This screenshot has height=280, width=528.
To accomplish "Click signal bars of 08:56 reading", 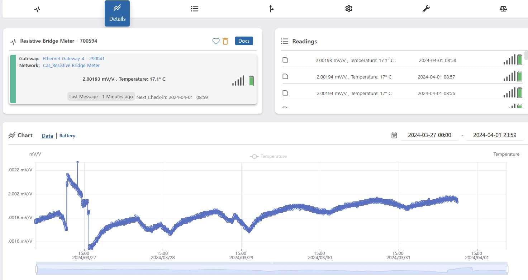I will [509, 92].
